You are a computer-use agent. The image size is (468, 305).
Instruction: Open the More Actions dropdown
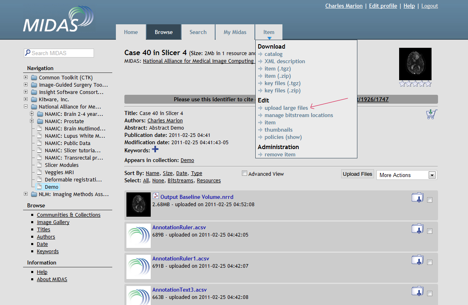[406, 175]
